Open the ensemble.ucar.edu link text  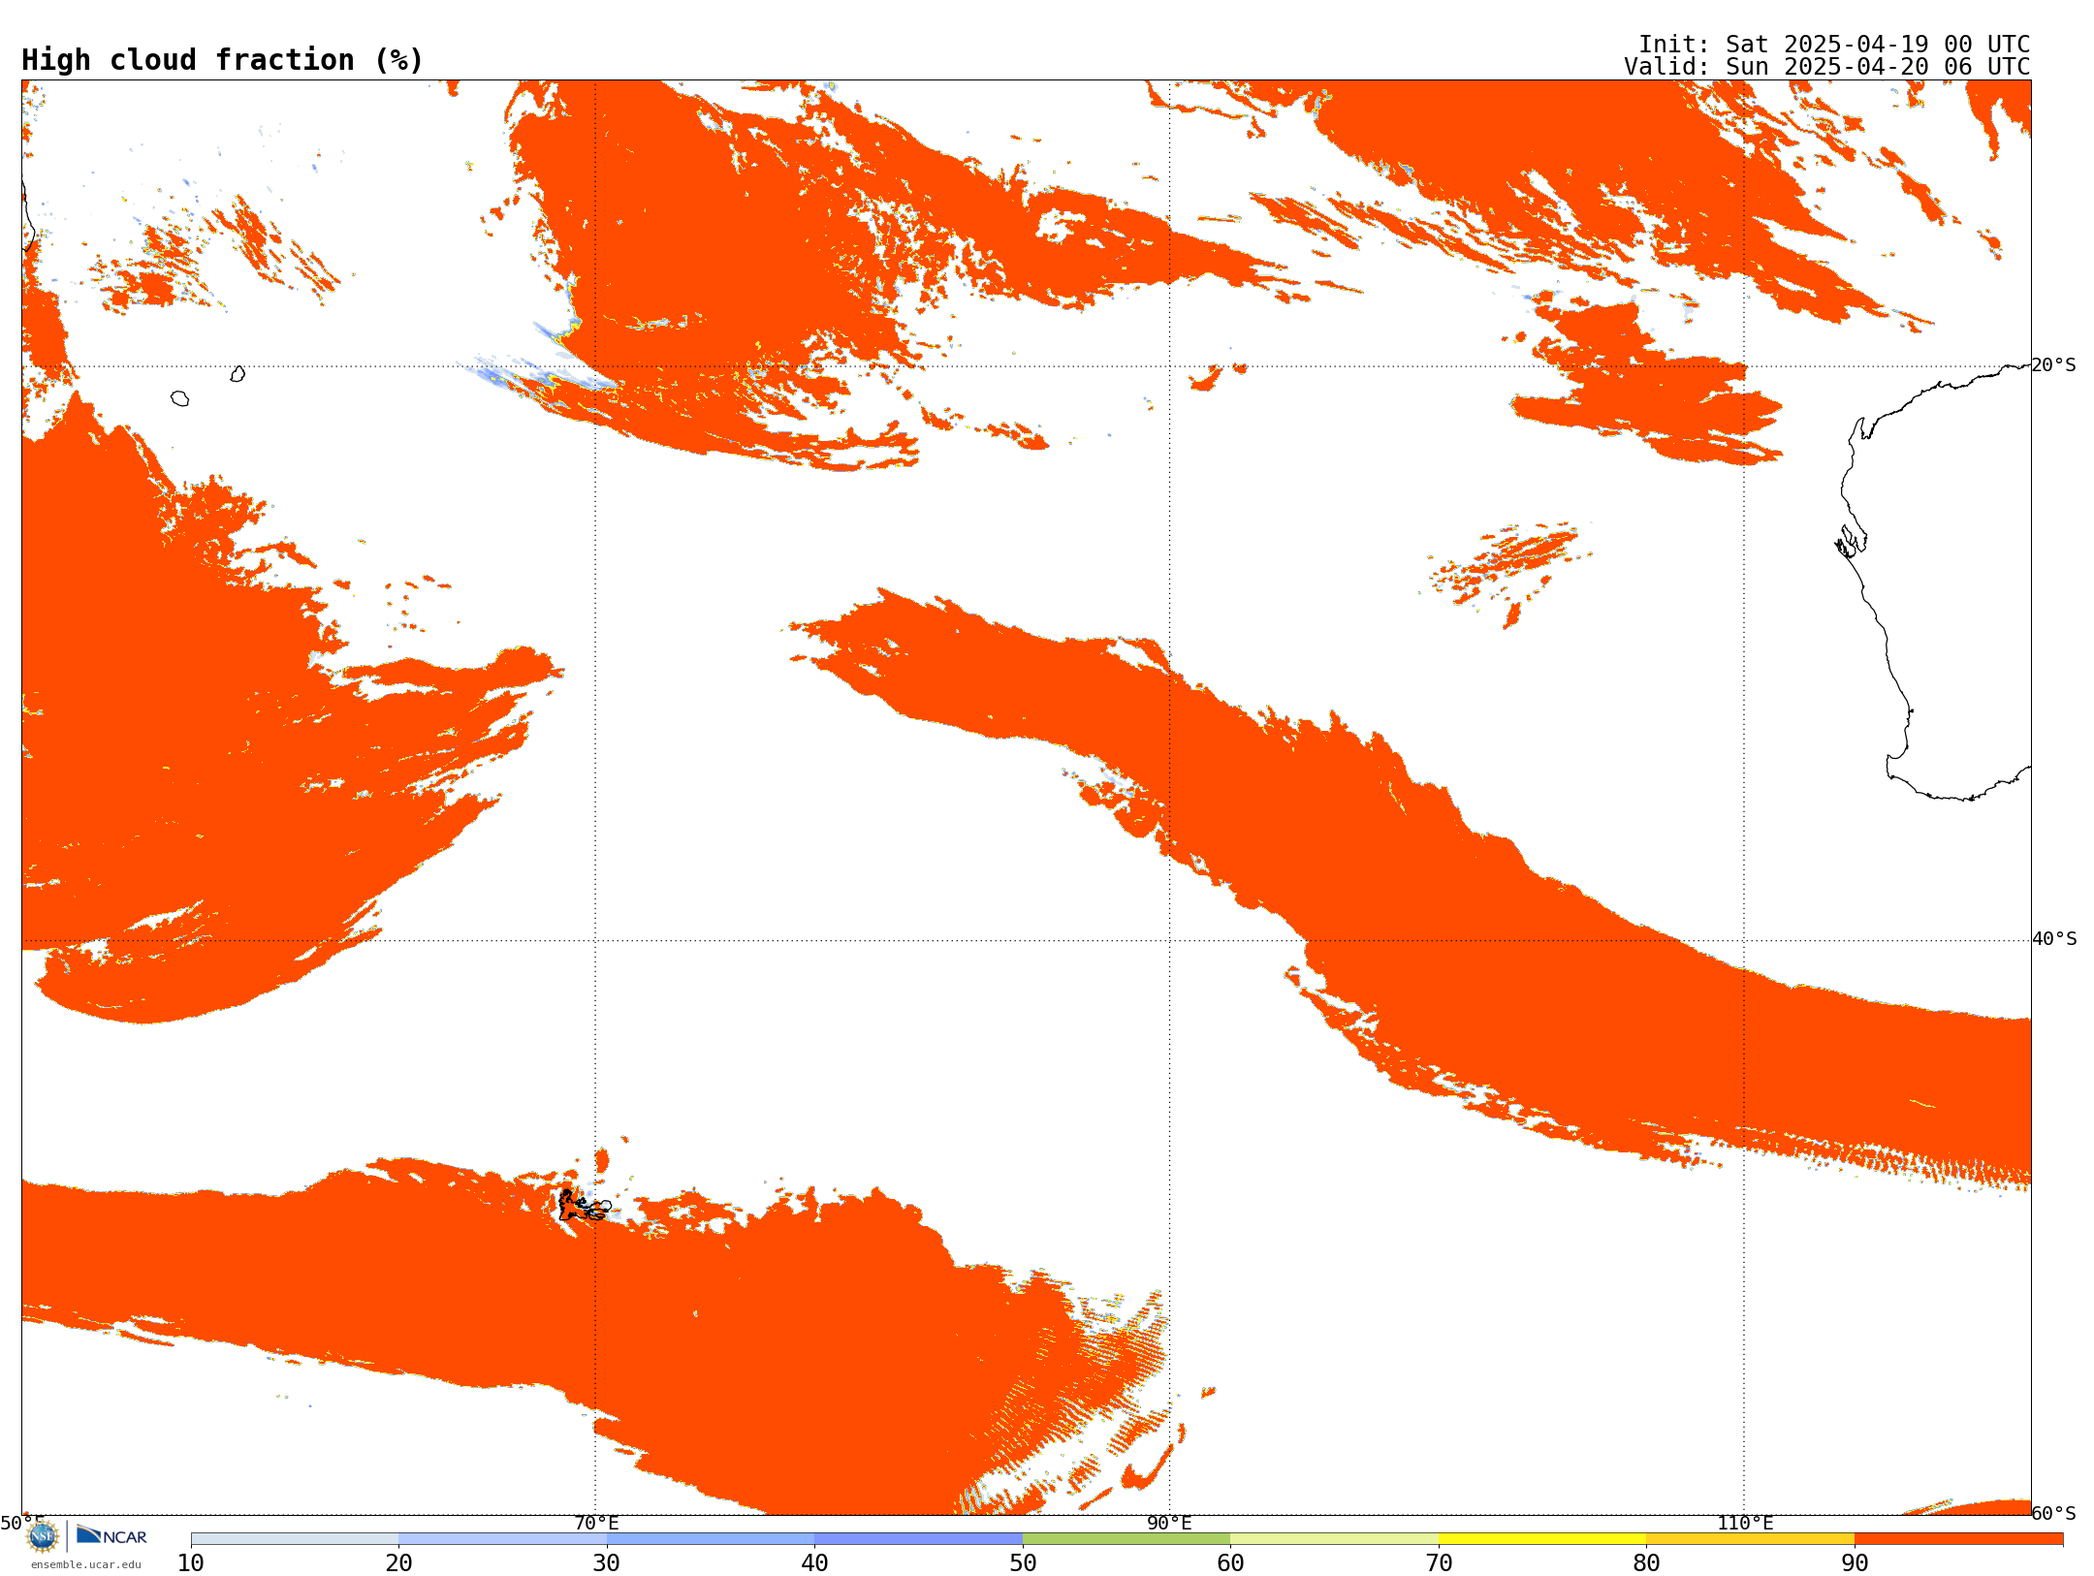(x=86, y=1564)
